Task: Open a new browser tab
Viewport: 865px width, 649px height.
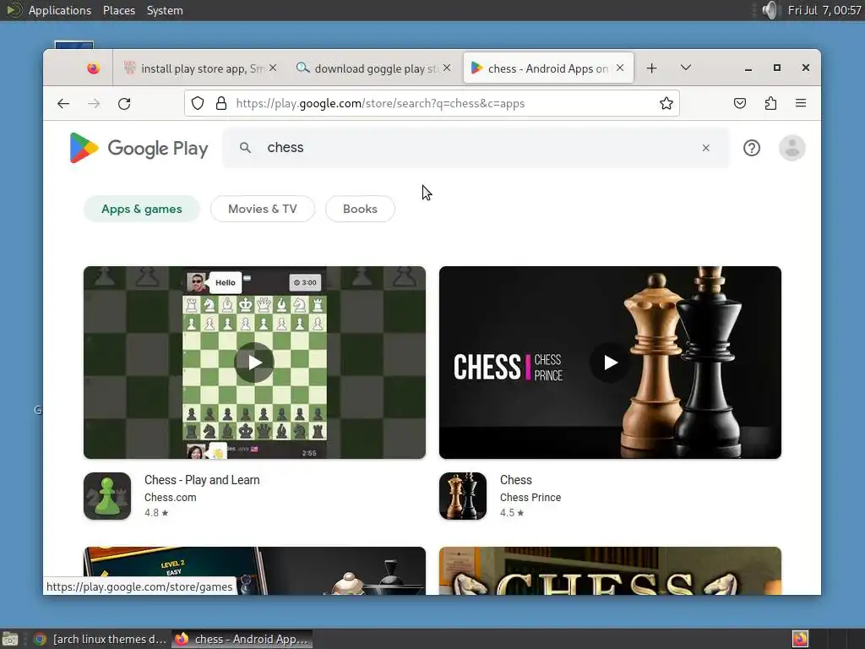Action: (x=651, y=68)
